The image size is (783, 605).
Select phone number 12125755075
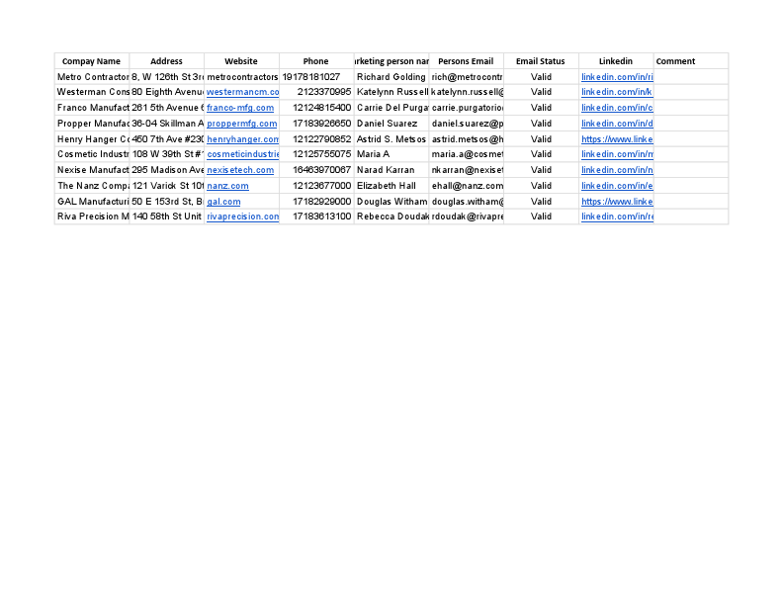click(316, 154)
